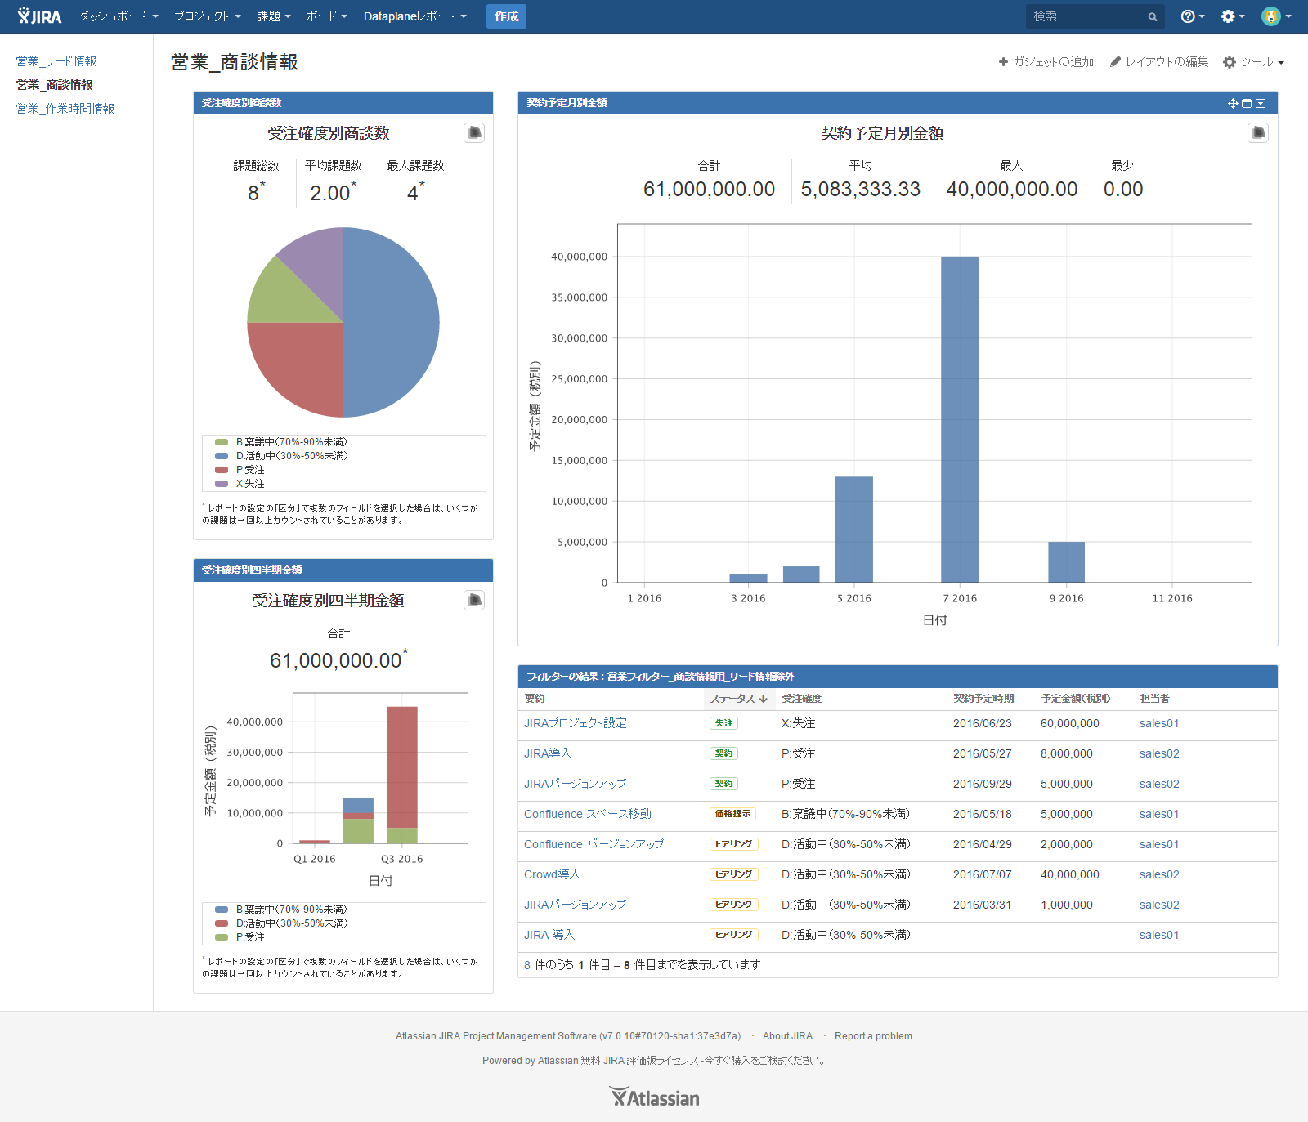
Task: Click the gear icon next to ツール
Action: (x=1230, y=62)
